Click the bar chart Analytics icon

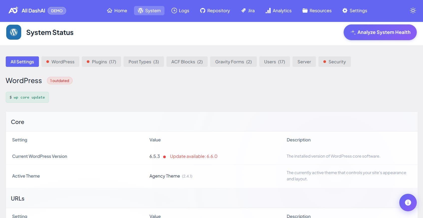point(268,10)
